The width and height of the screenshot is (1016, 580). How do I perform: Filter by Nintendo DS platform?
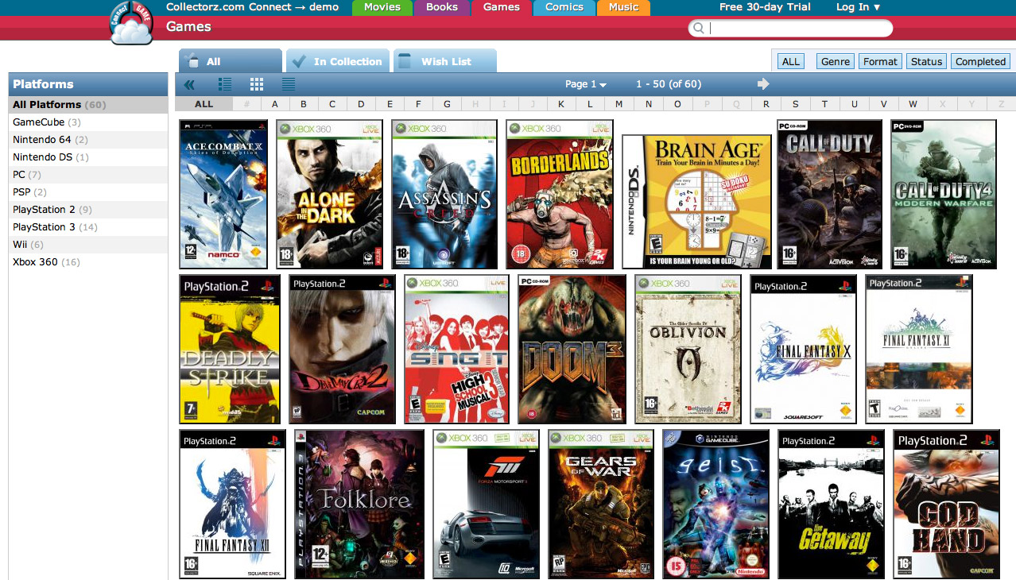click(88, 157)
